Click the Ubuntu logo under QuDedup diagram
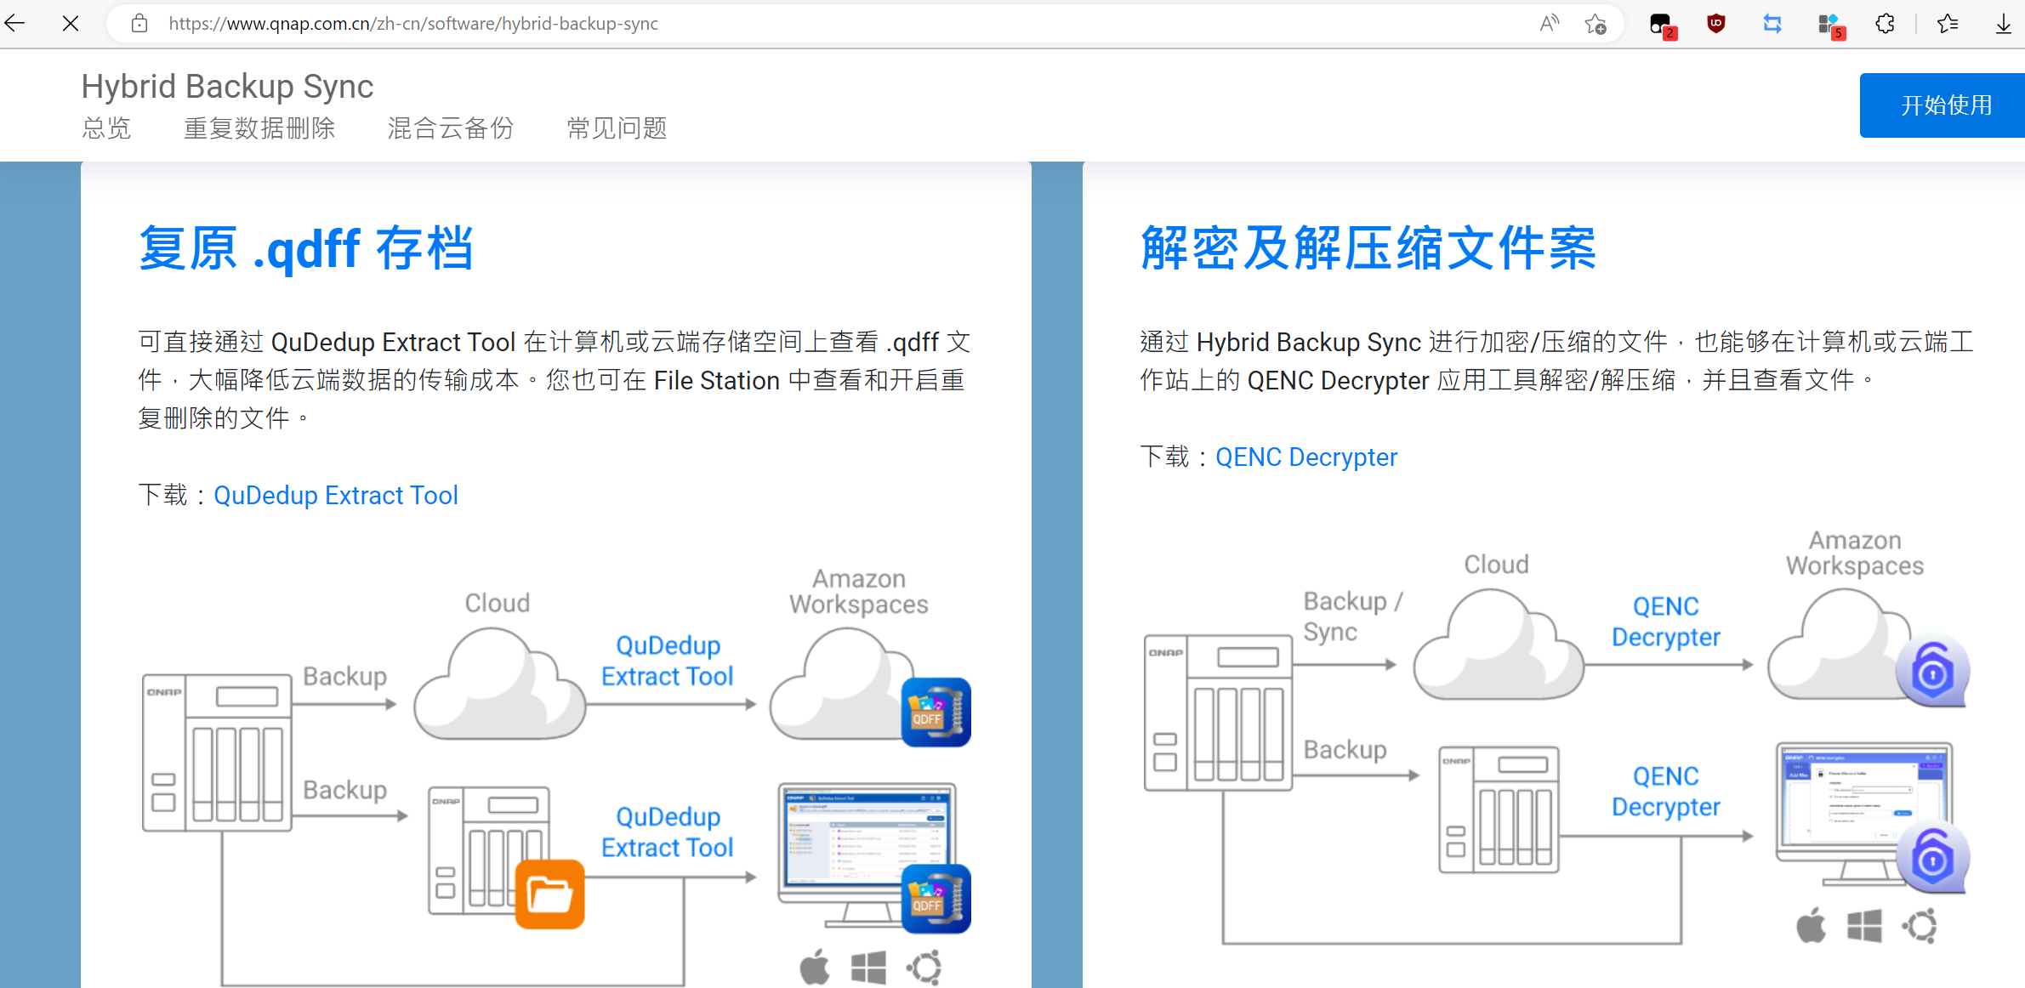2025x988 pixels. tap(924, 967)
